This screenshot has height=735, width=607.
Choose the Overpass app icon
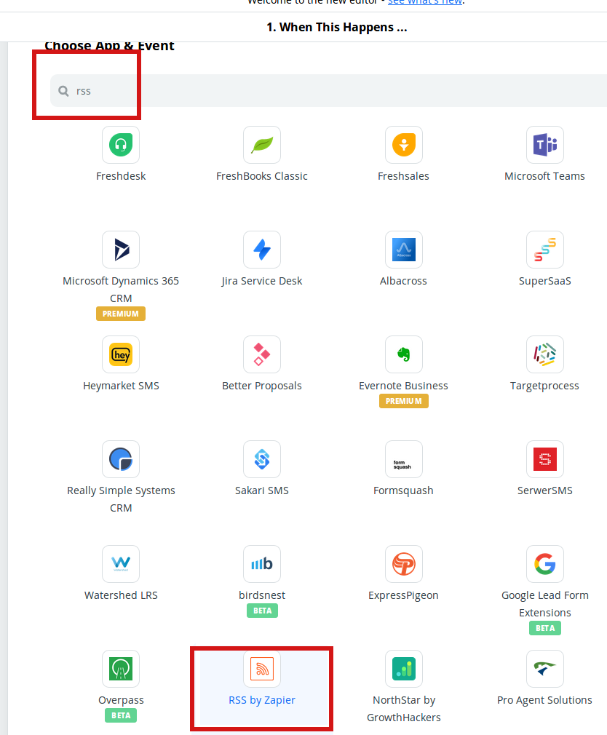121,669
